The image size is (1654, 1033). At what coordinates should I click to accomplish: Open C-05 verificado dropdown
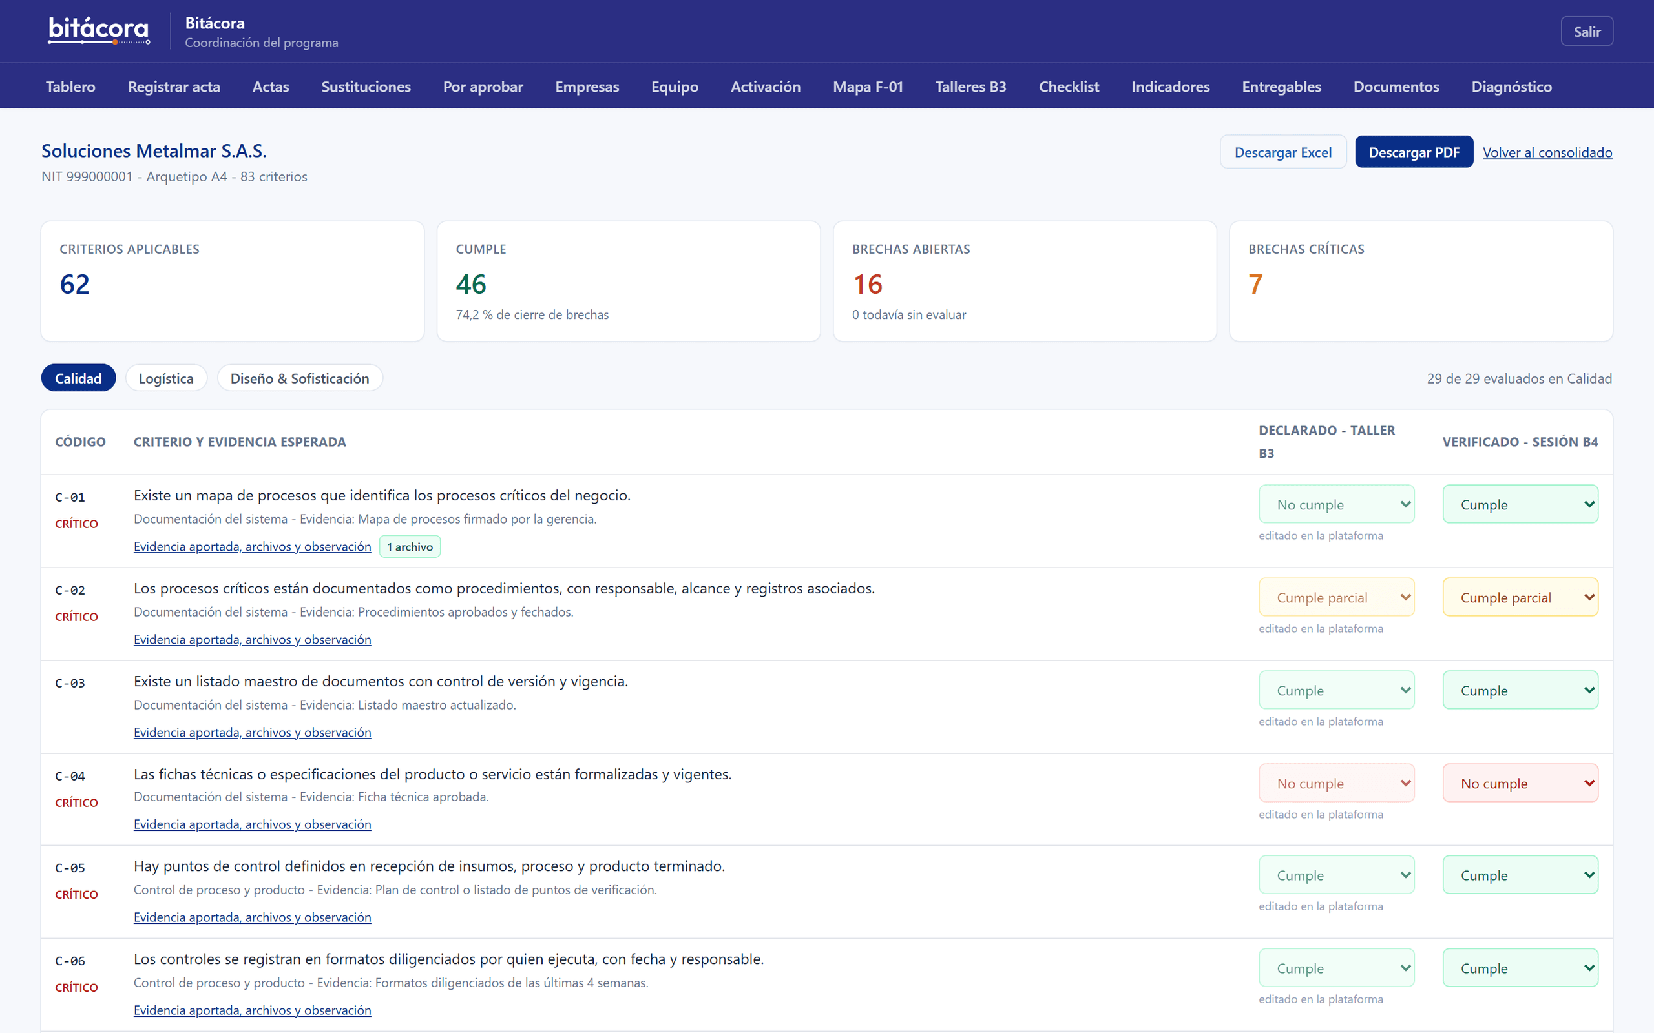1520,874
